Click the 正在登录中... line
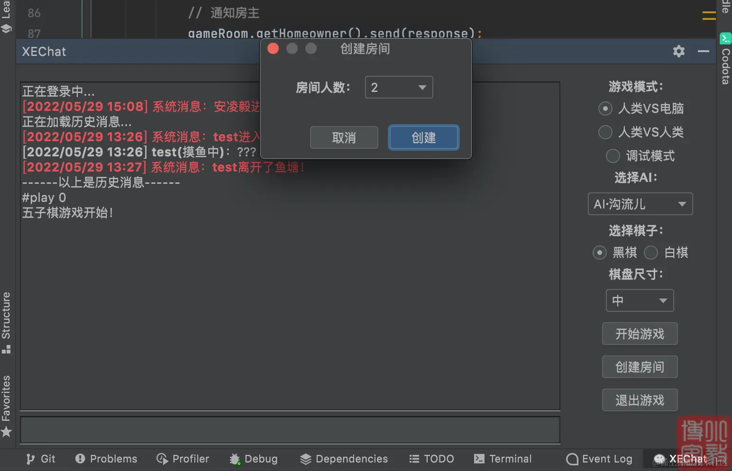The width and height of the screenshot is (732, 471). point(58,91)
